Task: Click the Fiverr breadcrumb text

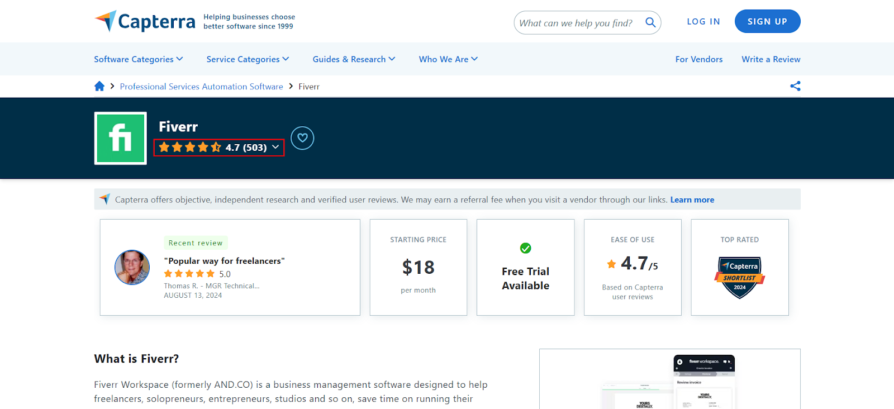Action: click(309, 87)
